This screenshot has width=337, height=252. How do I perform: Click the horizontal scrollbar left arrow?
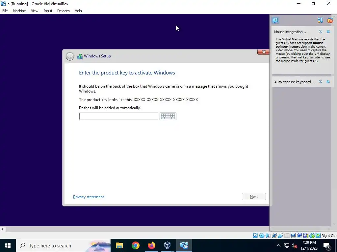3,229
